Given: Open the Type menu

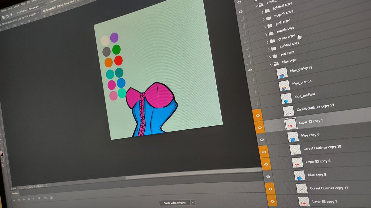Looking at the screenshot, I should [10, 9].
